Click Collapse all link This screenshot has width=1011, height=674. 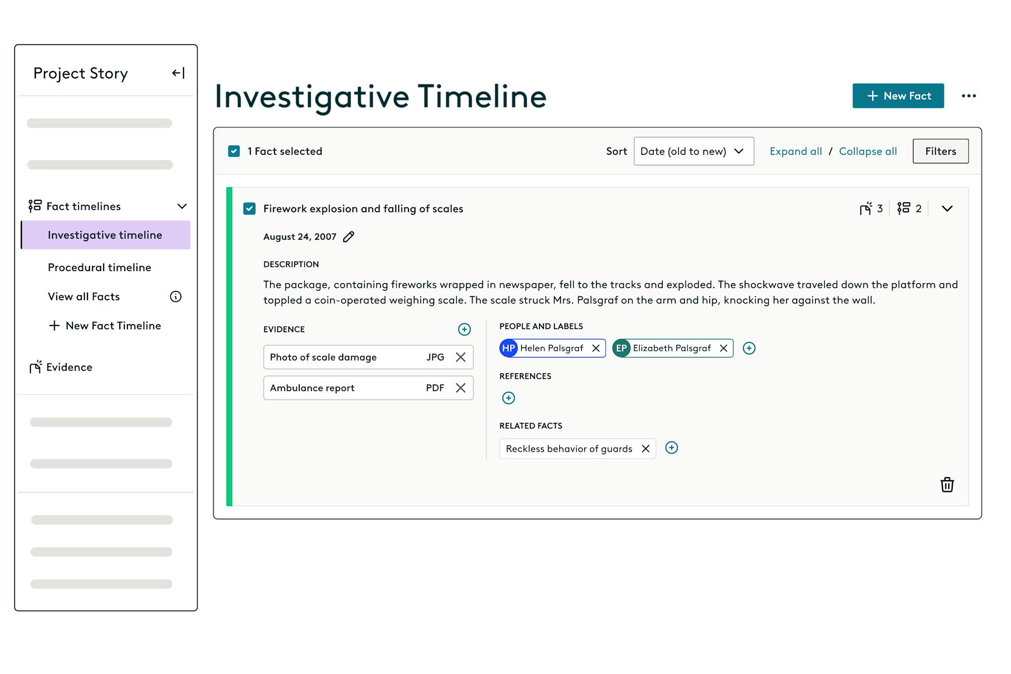click(868, 151)
